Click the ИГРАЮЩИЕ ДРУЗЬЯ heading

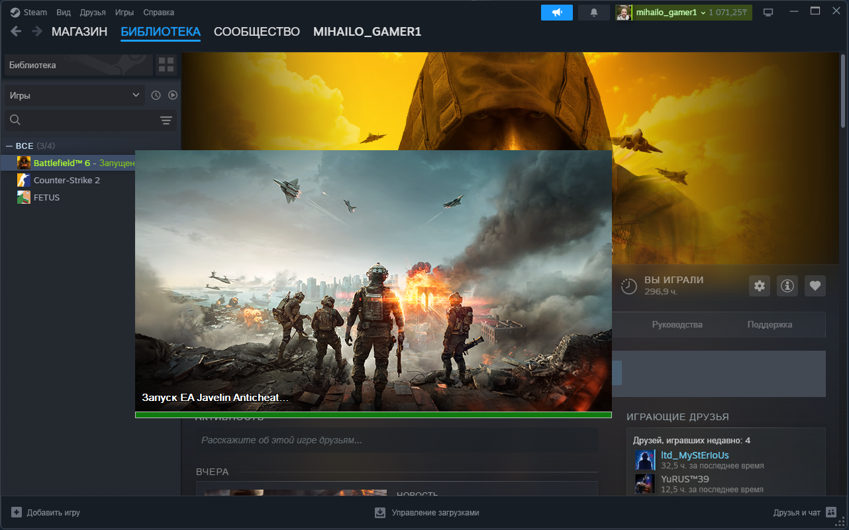(677, 417)
